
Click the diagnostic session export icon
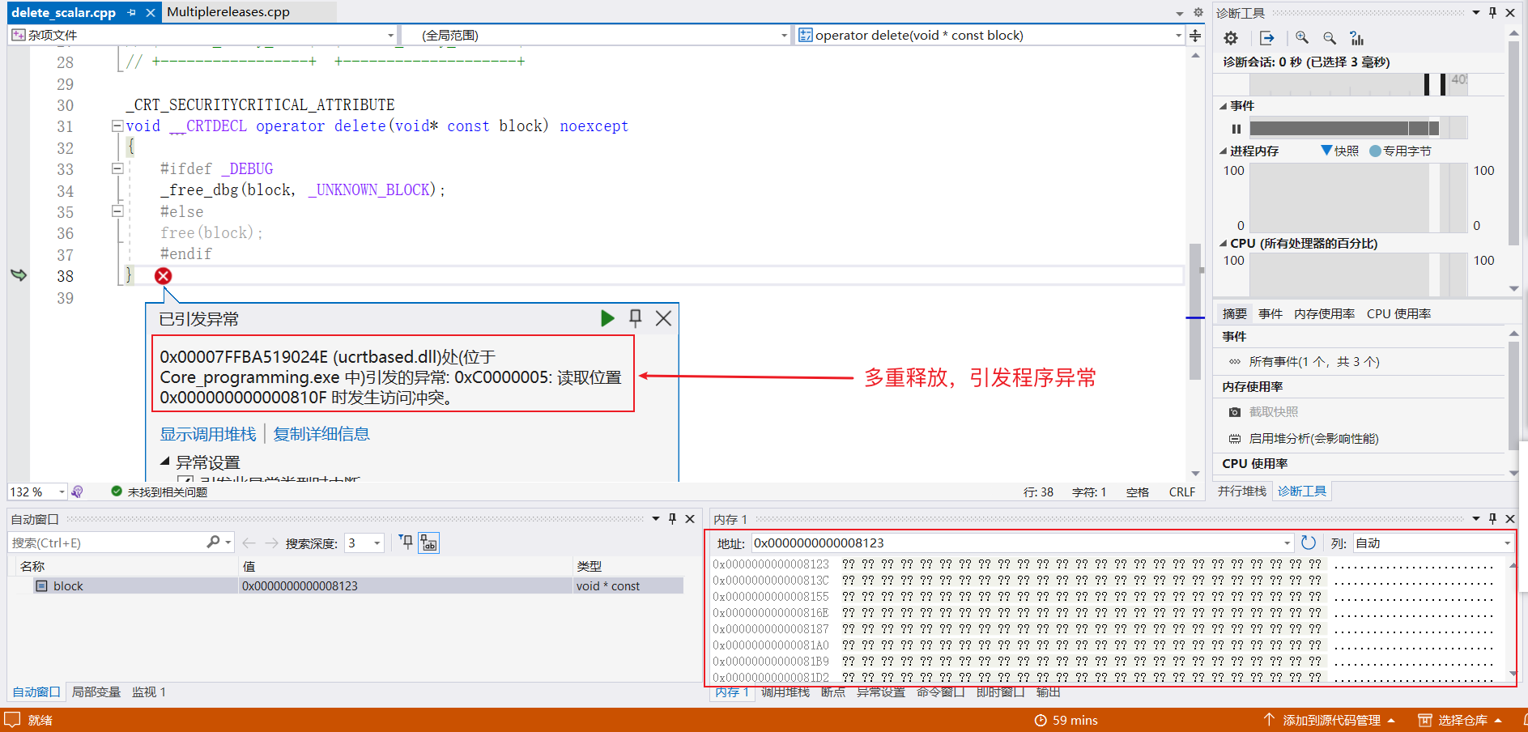(1267, 38)
